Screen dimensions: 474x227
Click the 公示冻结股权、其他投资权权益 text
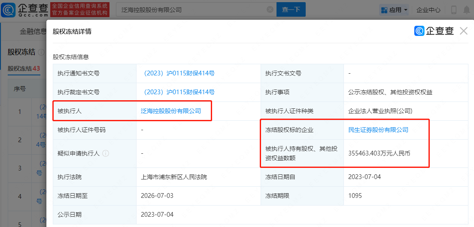pyautogui.click(x=390, y=92)
